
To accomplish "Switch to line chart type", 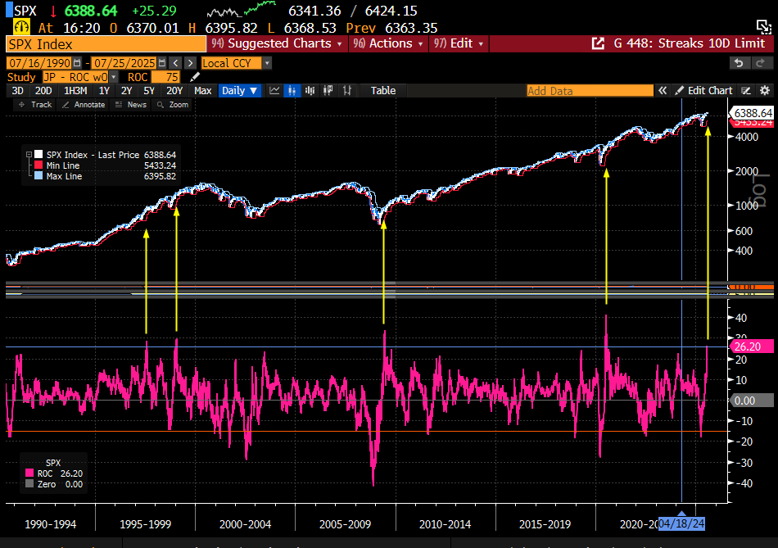I will [x=274, y=90].
